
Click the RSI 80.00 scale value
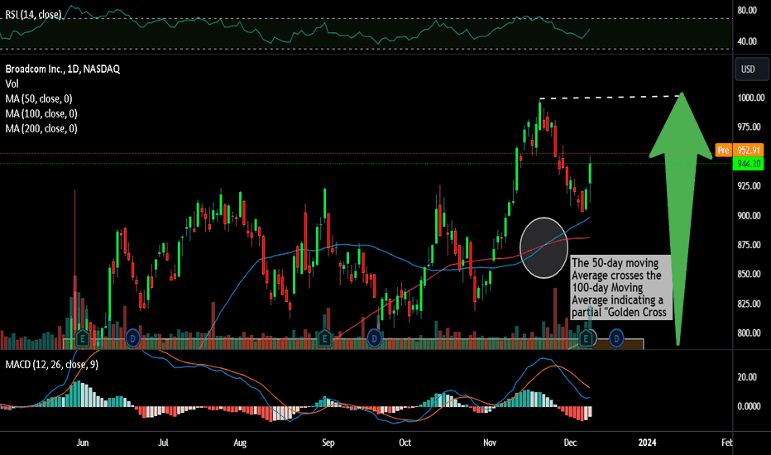pyautogui.click(x=747, y=10)
